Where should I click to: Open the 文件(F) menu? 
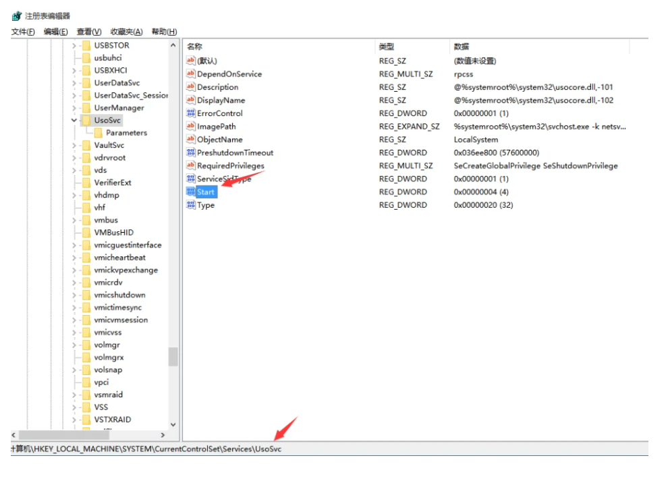23,32
